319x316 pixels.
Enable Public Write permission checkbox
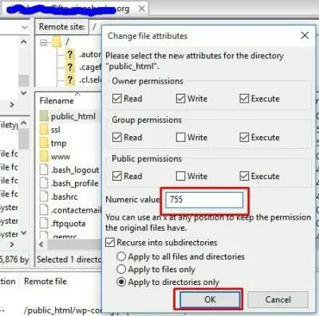pyautogui.click(x=181, y=176)
